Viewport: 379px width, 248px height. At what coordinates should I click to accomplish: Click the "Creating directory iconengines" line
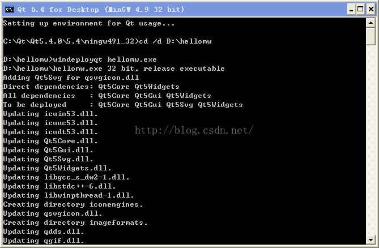73,204
